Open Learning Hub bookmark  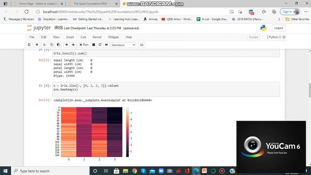pos(124,19)
